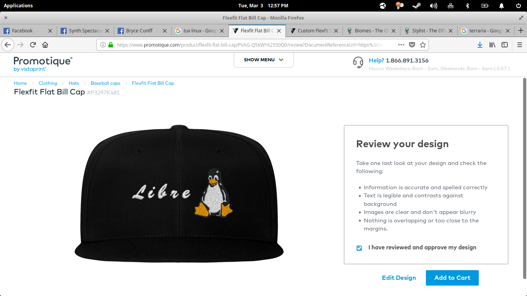The image size is (527, 296).
Task: Open page actions three-dot menu
Action: pos(401,45)
